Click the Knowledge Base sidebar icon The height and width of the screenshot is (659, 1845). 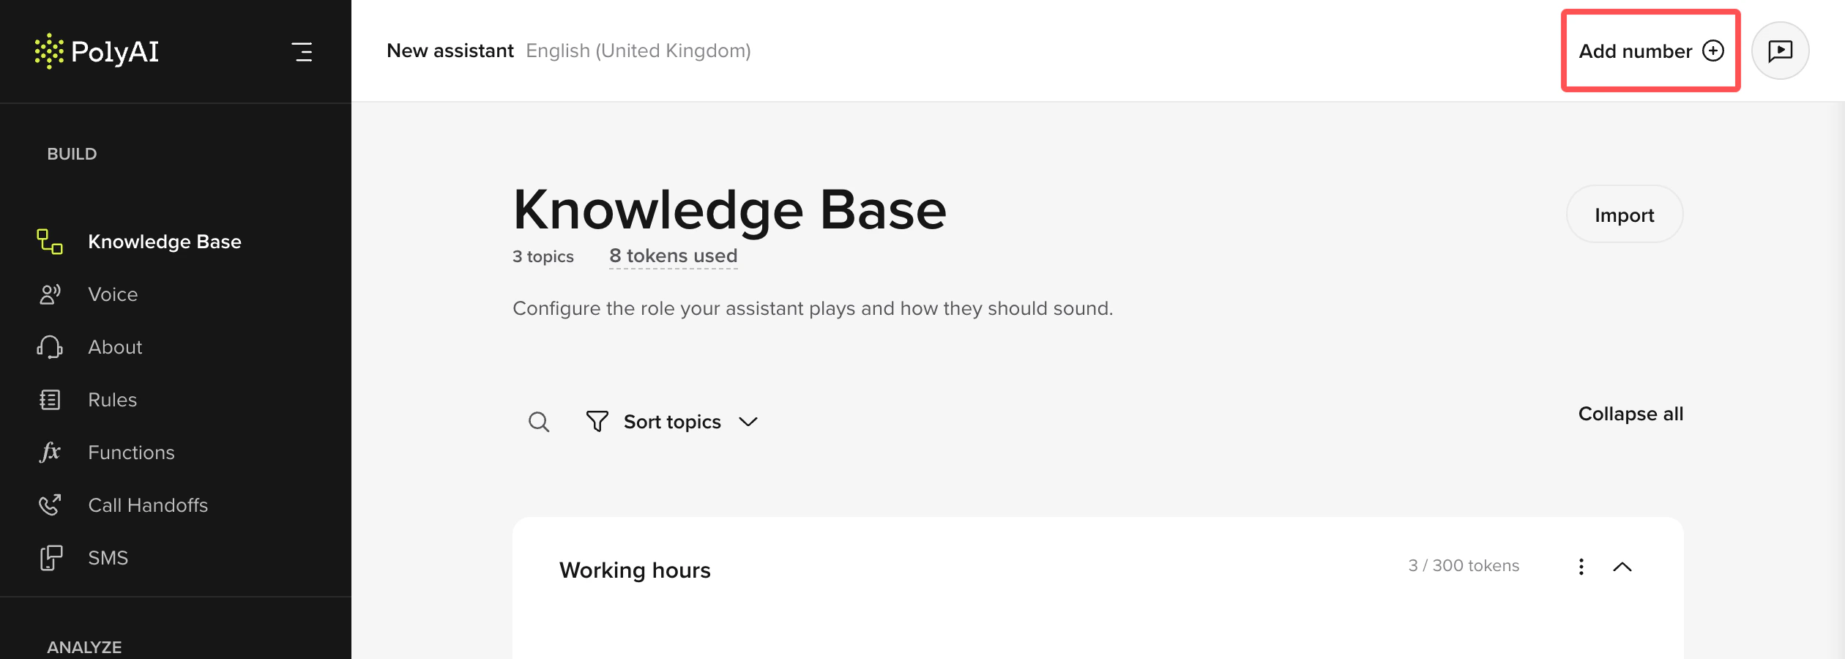[50, 242]
